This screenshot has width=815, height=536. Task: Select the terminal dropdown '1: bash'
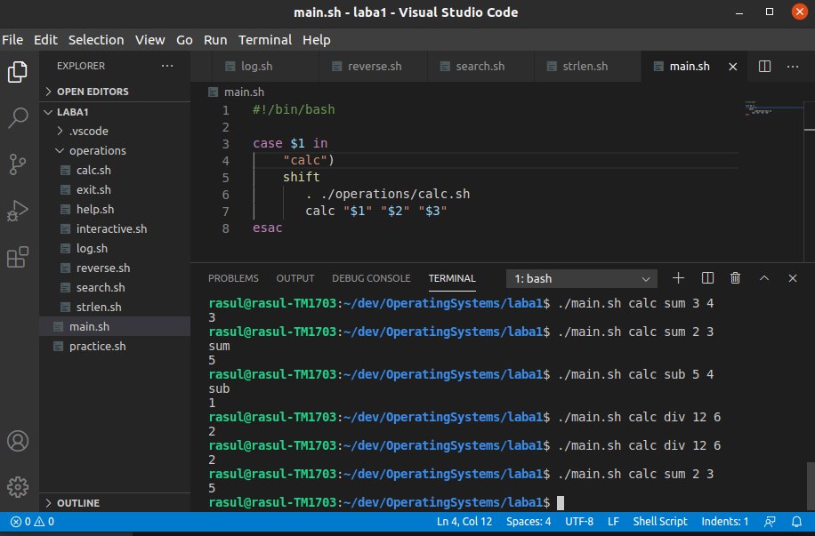(582, 278)
